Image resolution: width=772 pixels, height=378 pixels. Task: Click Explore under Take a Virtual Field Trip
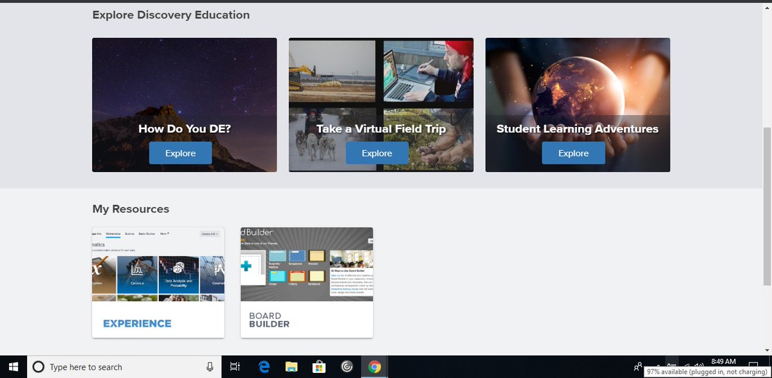(377, 153)
